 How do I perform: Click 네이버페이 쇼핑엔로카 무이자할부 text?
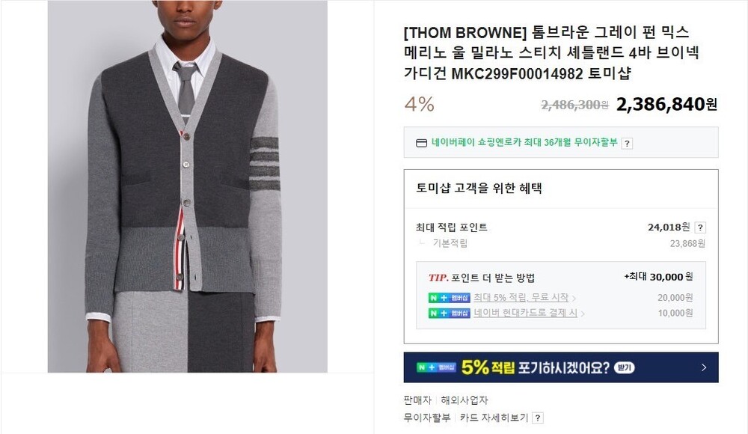[524, 142]
